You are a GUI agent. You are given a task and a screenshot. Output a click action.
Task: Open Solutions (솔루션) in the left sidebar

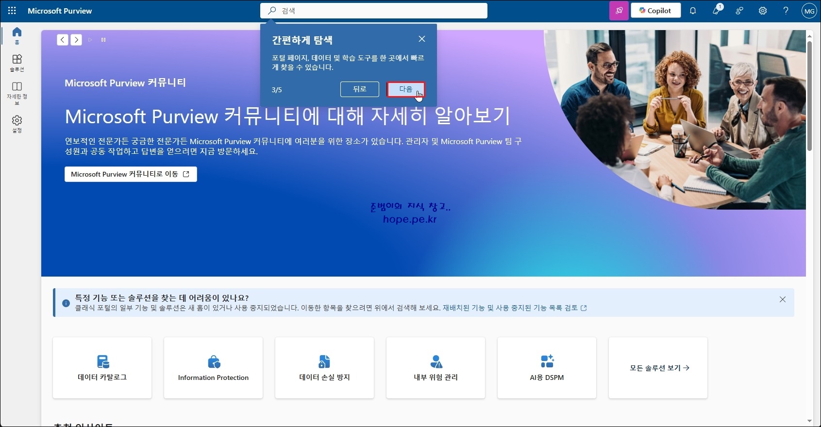pyautogui.click(x=17, y=63)
